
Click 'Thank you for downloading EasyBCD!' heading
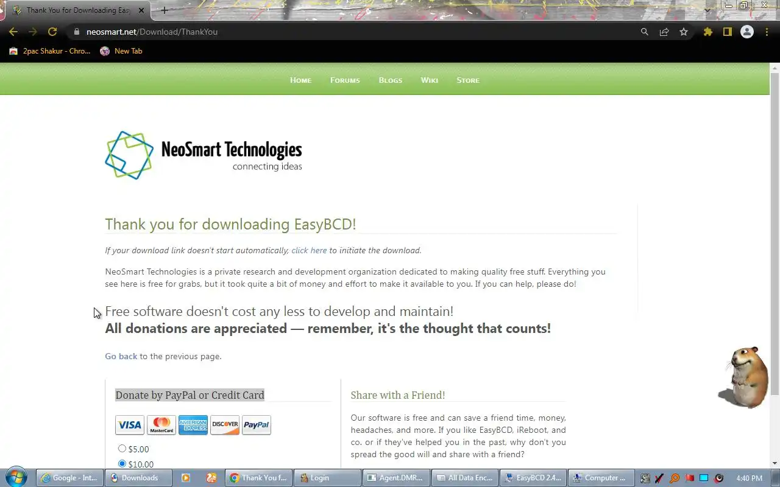coord(230,224)
